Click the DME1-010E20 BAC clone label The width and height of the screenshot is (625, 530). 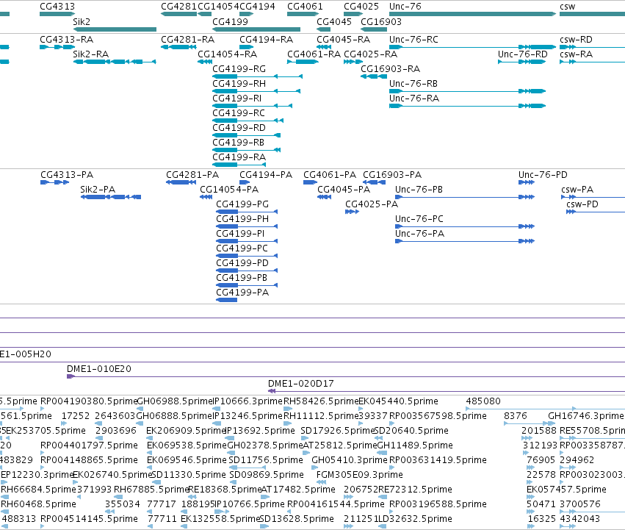pos(99,369)
